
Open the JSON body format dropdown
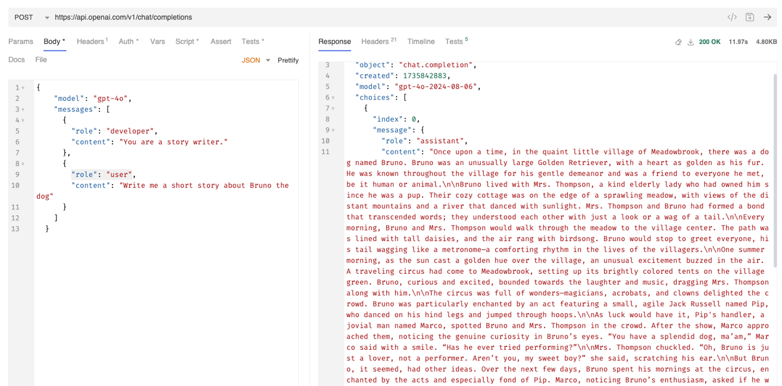click(255, 60)
